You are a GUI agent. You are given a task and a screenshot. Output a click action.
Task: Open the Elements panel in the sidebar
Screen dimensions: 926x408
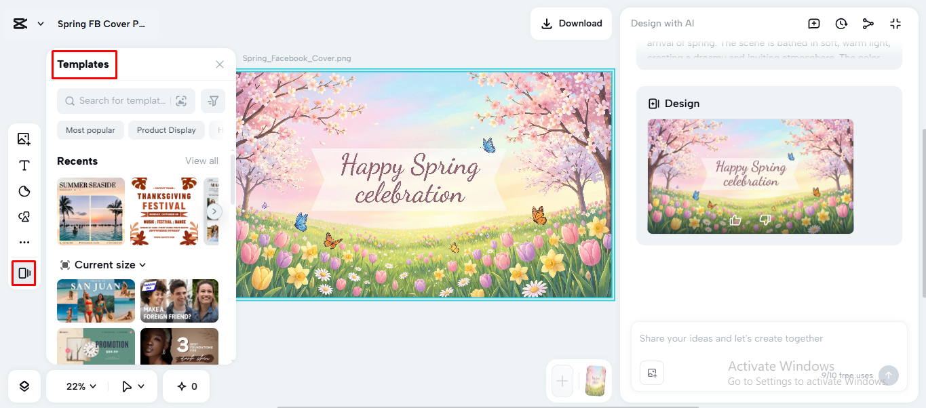point(24,216)
